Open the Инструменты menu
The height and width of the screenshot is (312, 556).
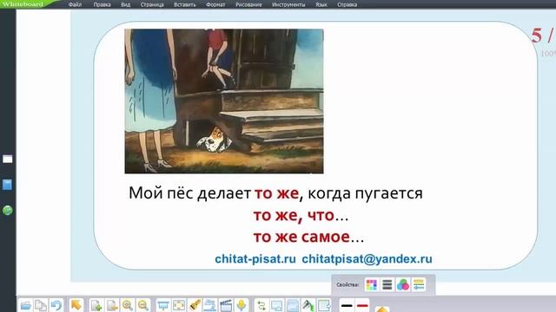click(x=288, y=4)
